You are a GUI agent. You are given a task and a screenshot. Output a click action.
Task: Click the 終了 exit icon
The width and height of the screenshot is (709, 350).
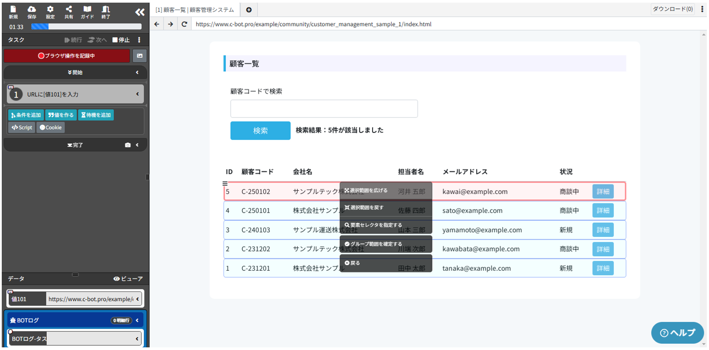(x=106, y=12)
